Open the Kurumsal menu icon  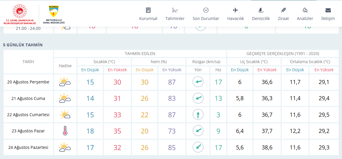(148, 10)
